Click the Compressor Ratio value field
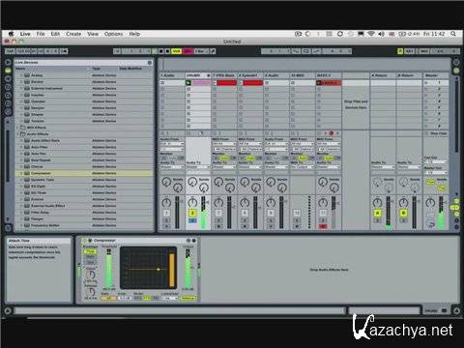Image resolution: width=464 pixels, height=348 pixels. click(x=108, y=299)
